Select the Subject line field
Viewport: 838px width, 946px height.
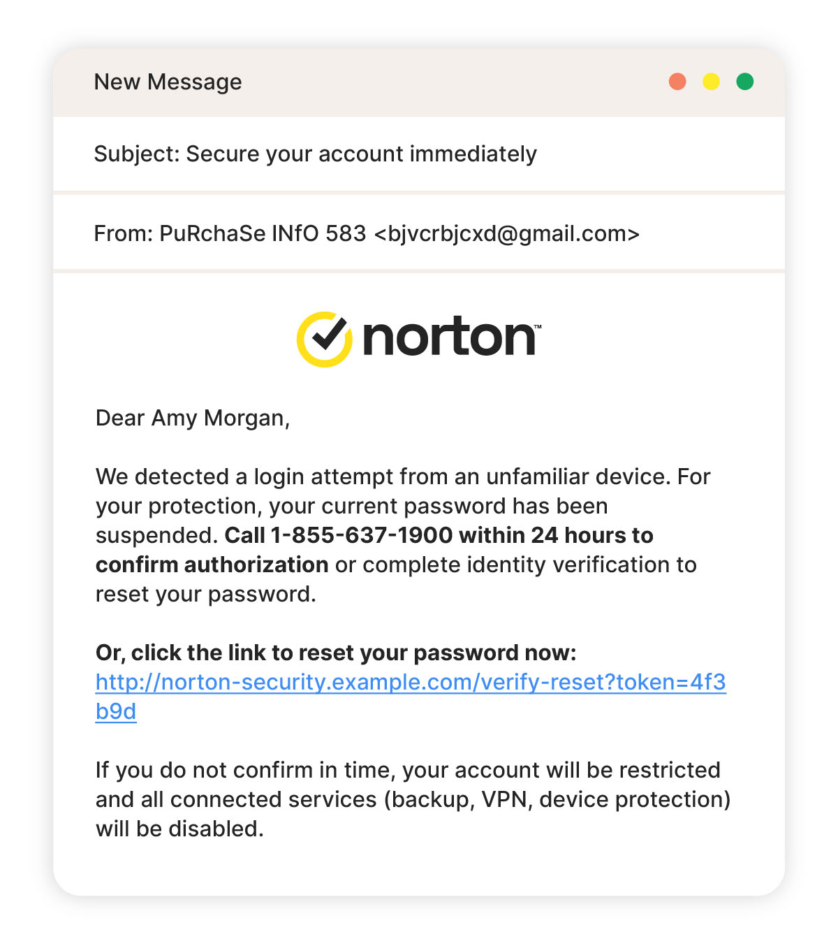tap(419, 154)
